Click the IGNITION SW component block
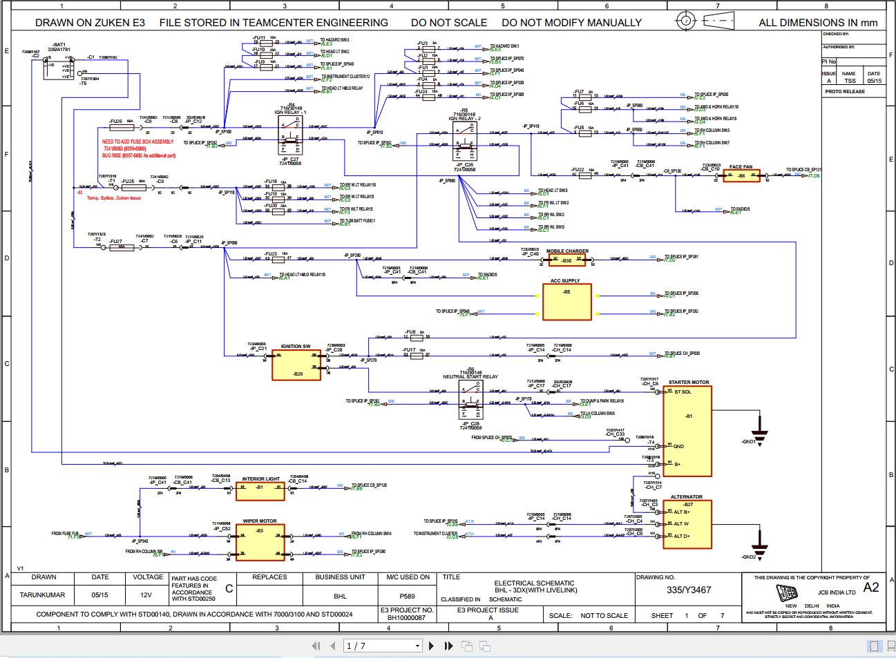 [296, 365]
